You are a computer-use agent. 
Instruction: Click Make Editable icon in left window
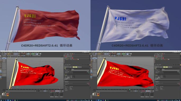[x=1, y=56]
